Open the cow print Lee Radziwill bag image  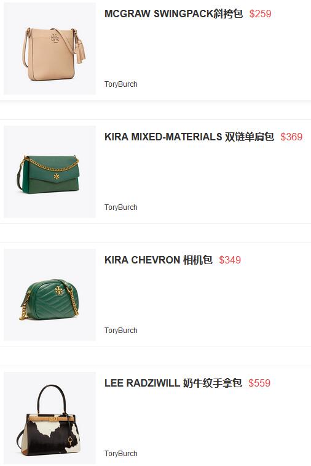point(50,418)
